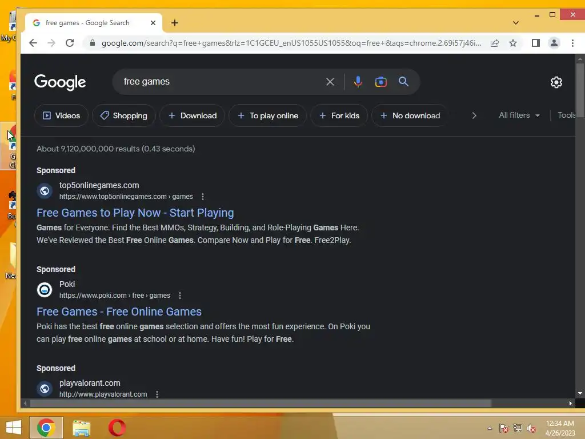The height and width of the screenshot is (439, 585).
Task: Click the top5onlinegames.com site name
Action: coord(99,185)
